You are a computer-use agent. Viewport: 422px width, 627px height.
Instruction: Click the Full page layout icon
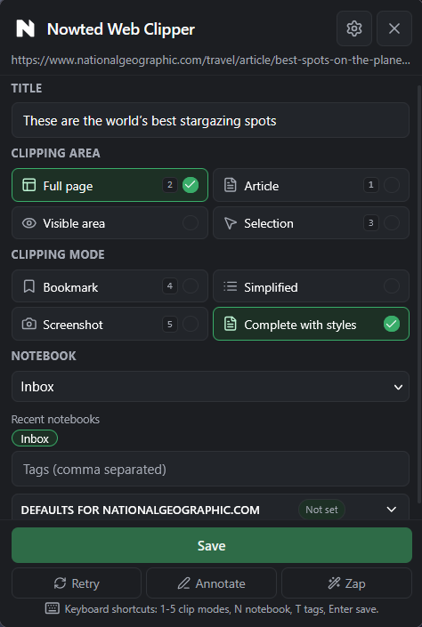(28, 185)
